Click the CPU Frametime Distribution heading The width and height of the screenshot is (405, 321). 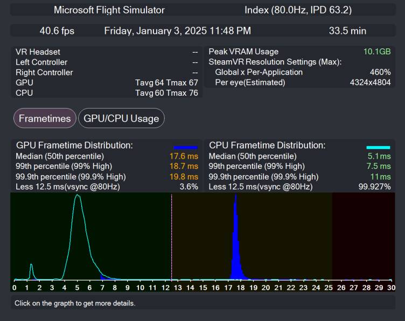267,145
